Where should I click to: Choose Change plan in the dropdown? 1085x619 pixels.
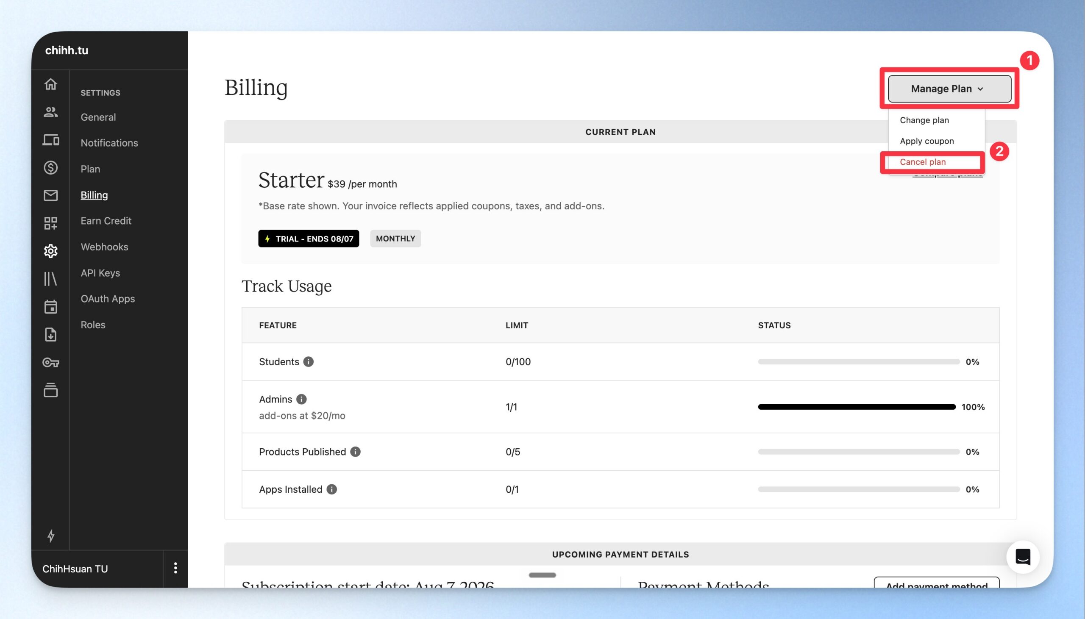click(924, 120)
